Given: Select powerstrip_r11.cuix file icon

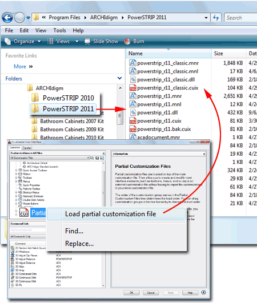Looking at the screenshot, I should point(132,121).
